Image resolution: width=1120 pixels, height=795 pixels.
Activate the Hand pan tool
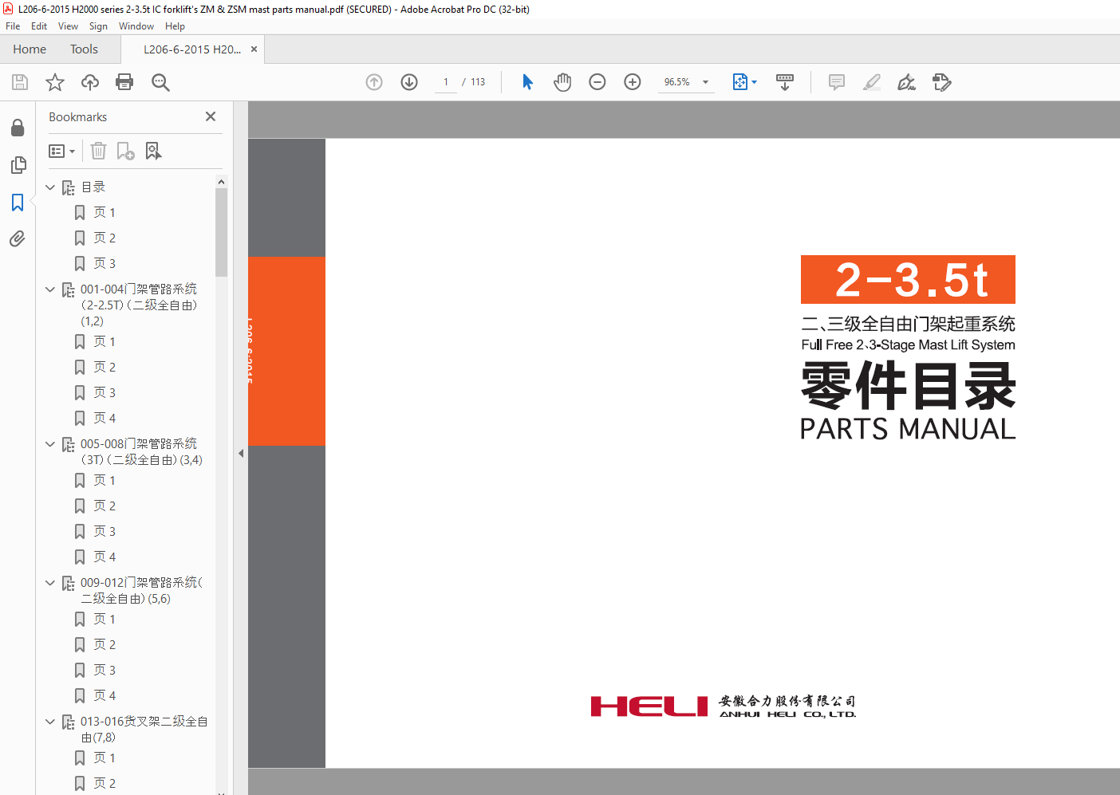click(x=562, y=82)
